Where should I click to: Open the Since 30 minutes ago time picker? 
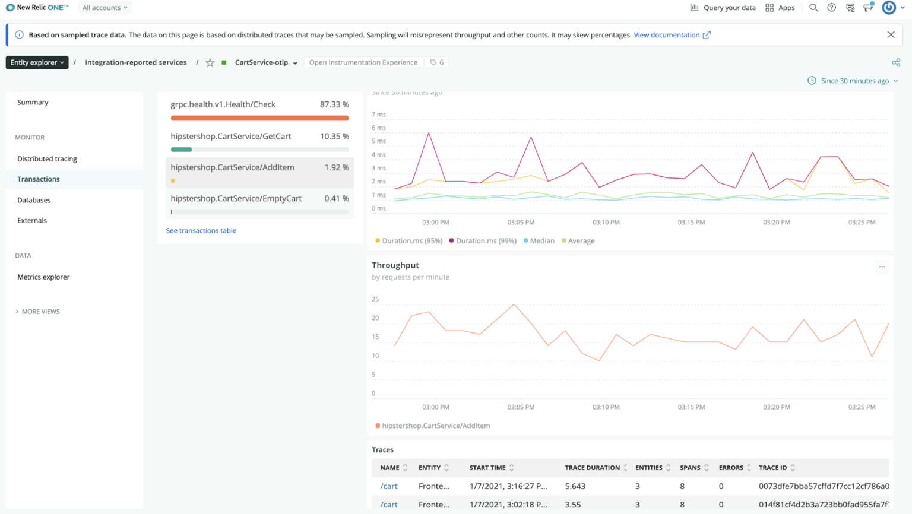pyautogui.click(x=853, y=81)
